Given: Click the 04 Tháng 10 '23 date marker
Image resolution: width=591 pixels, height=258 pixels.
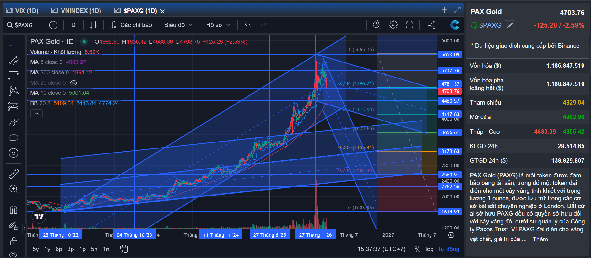Looking at the screenshot, I should pyautogui.click(x=134, y=235).
